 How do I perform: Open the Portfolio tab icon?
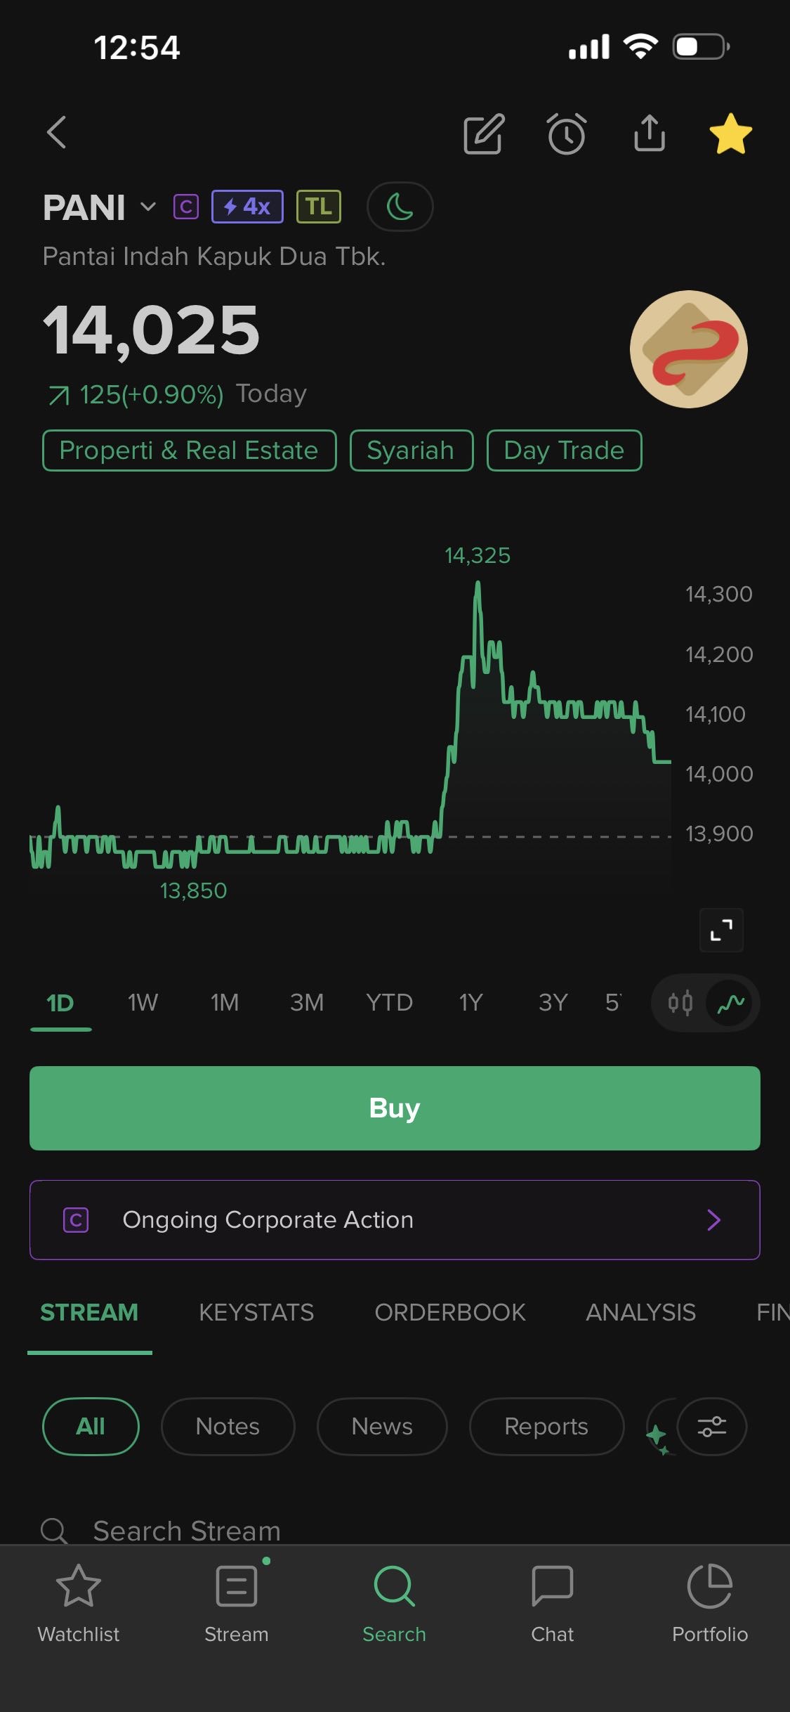pos(709,1599)
